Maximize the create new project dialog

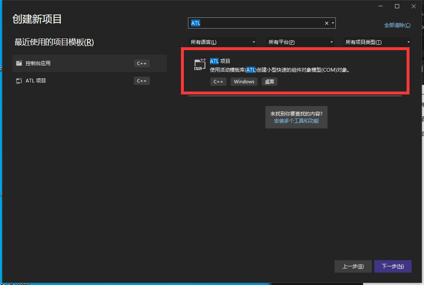[x=397, y=6]
